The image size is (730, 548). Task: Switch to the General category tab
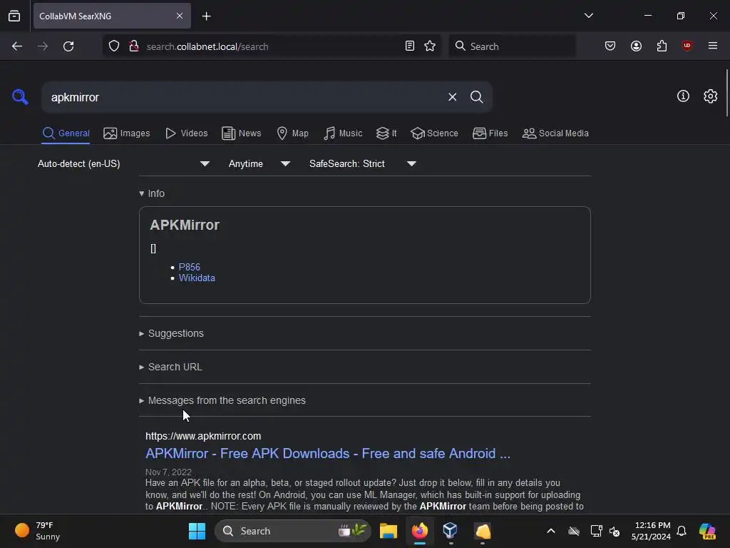pos(66,133)
